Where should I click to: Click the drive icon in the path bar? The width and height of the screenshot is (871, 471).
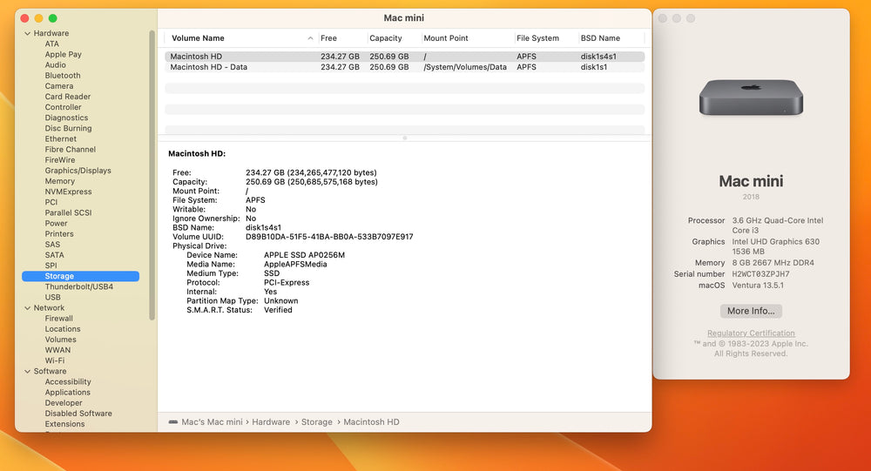point(173,422)
